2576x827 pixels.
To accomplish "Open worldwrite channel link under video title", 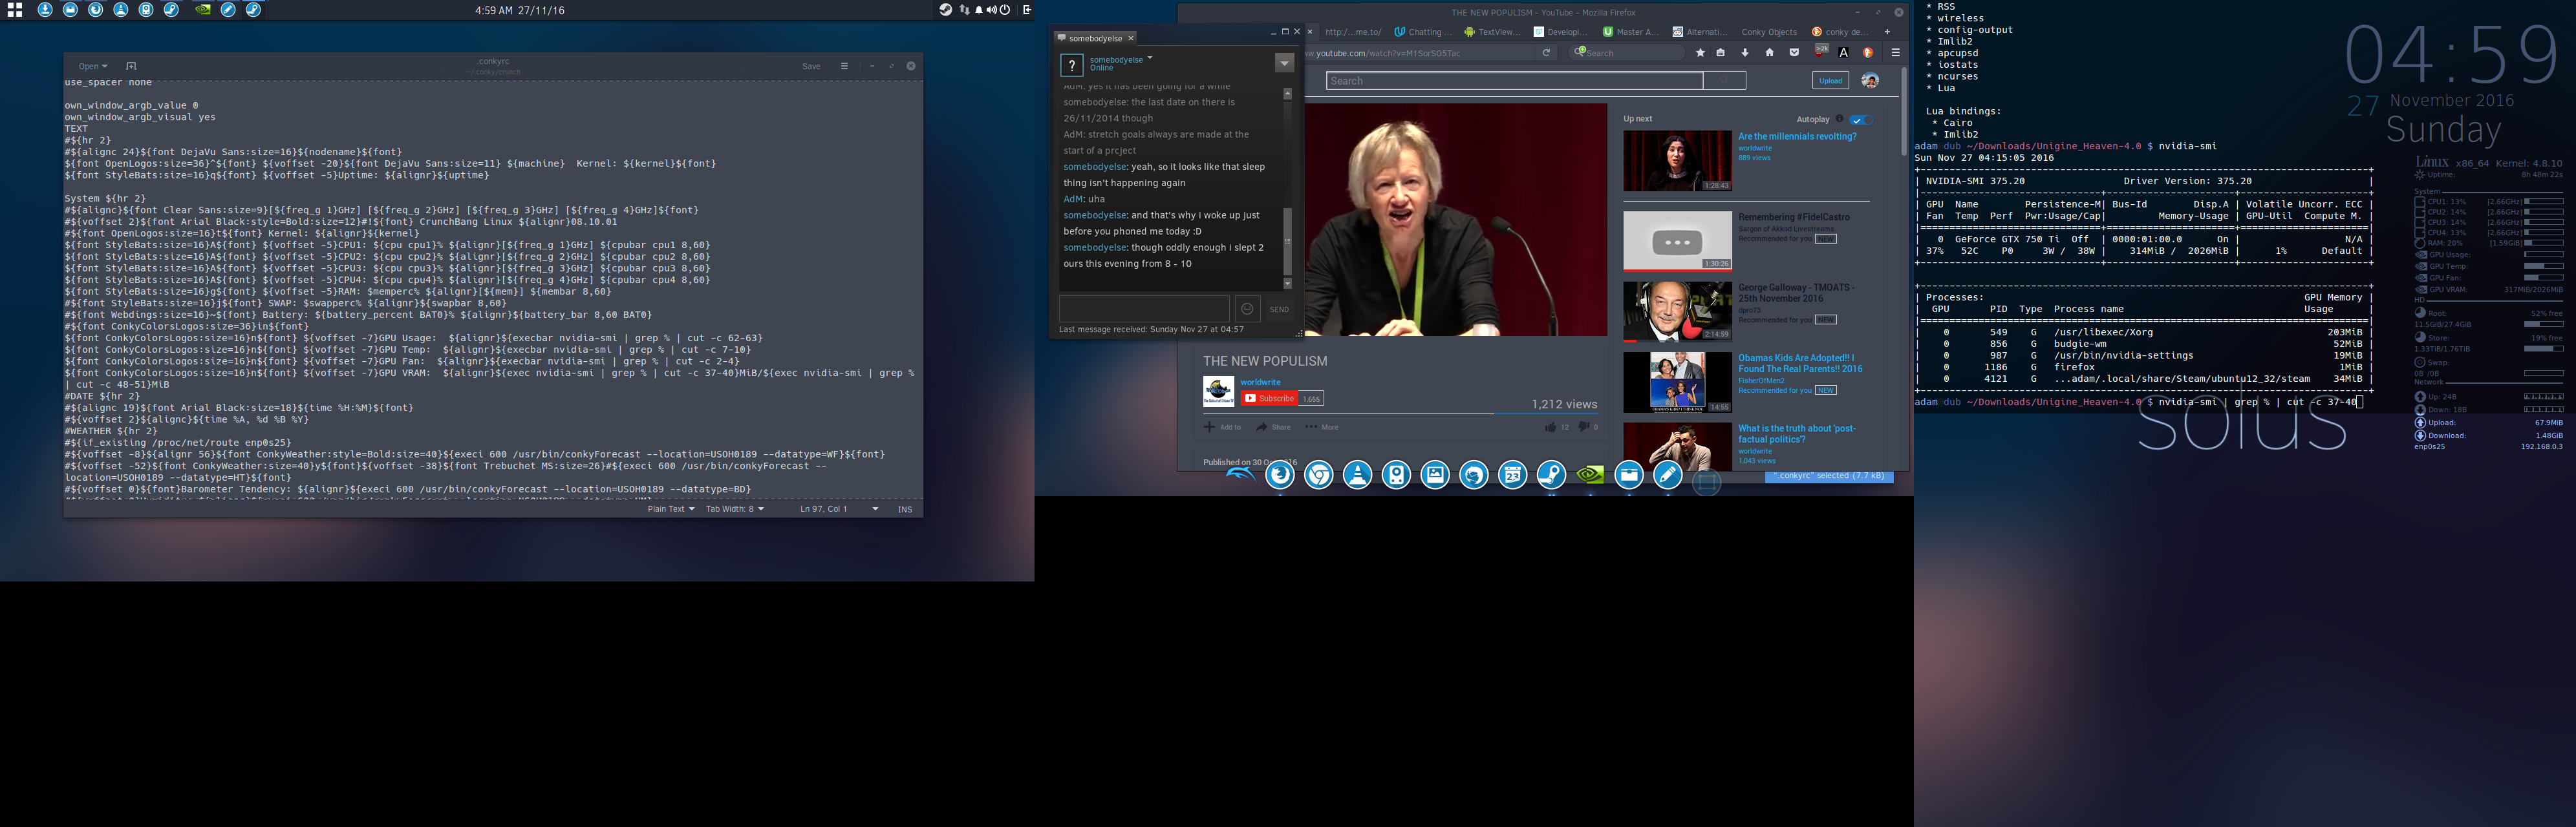I will click(x=1260, y=382).
